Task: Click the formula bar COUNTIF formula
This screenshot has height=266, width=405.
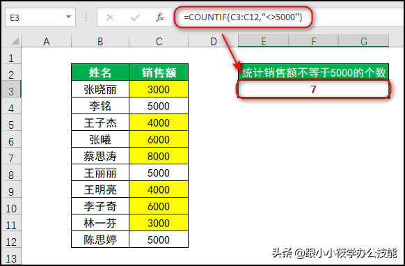Action: [243, 17]
